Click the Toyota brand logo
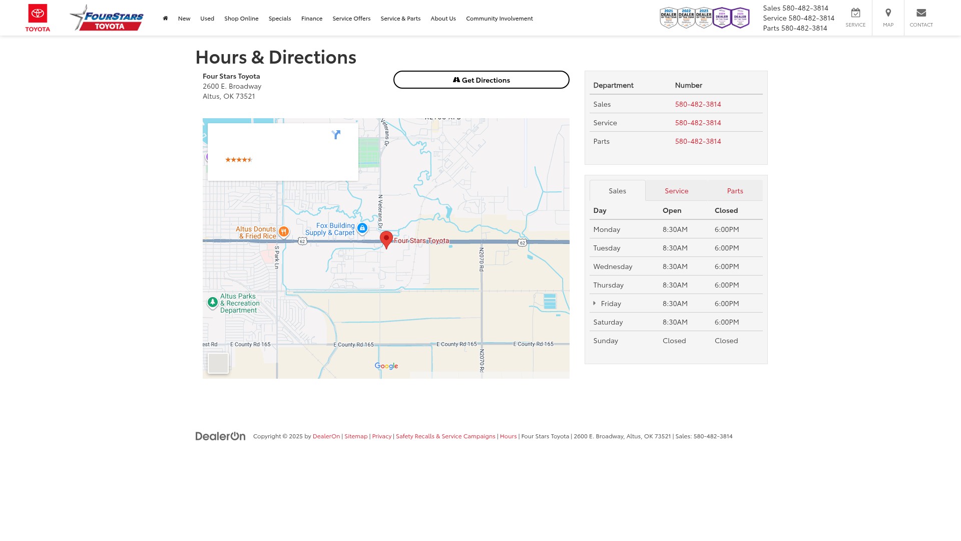 pos(38,18)
